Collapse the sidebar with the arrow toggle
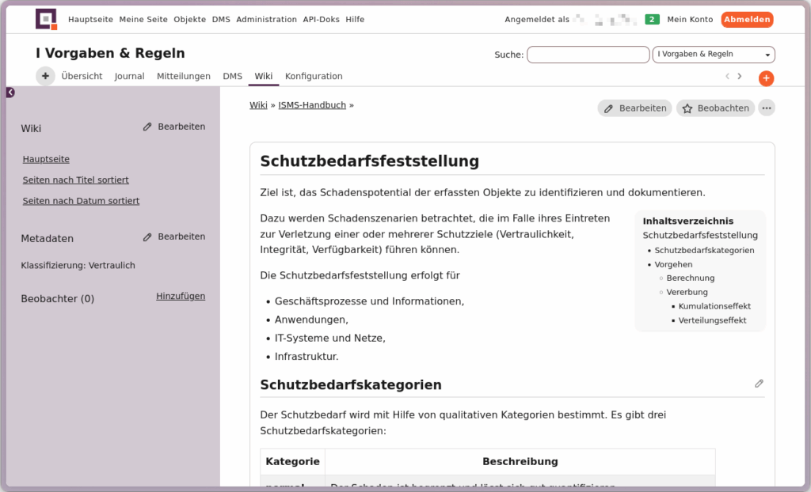This screenshot has width=811, height=492. [10, 93]
